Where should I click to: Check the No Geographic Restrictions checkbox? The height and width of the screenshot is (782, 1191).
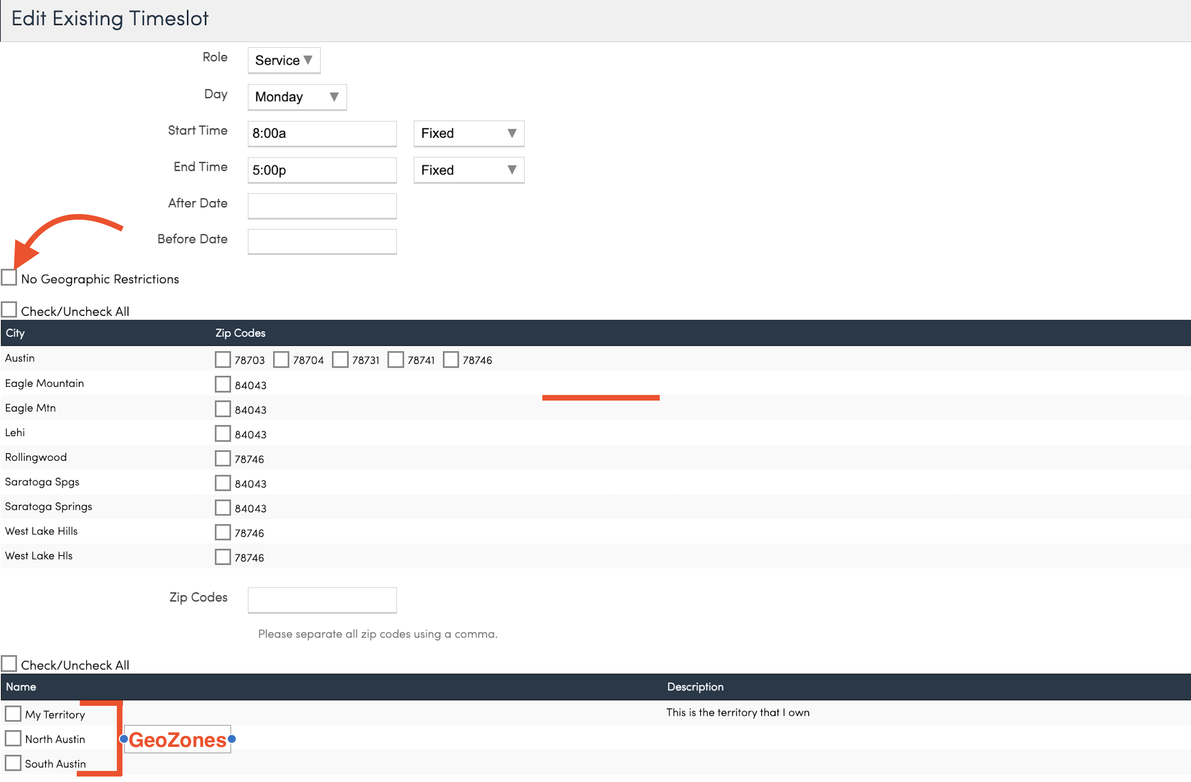(9, 277)
